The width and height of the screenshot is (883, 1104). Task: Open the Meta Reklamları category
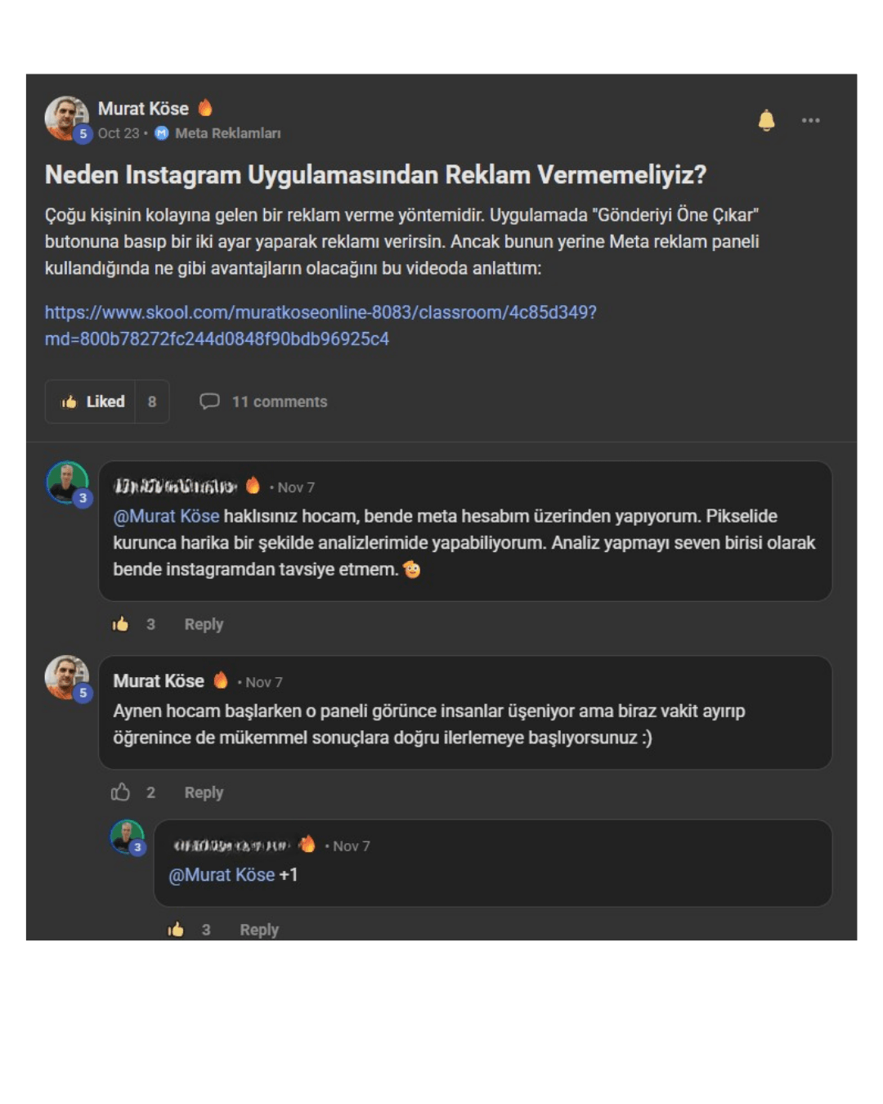point(226,133)
